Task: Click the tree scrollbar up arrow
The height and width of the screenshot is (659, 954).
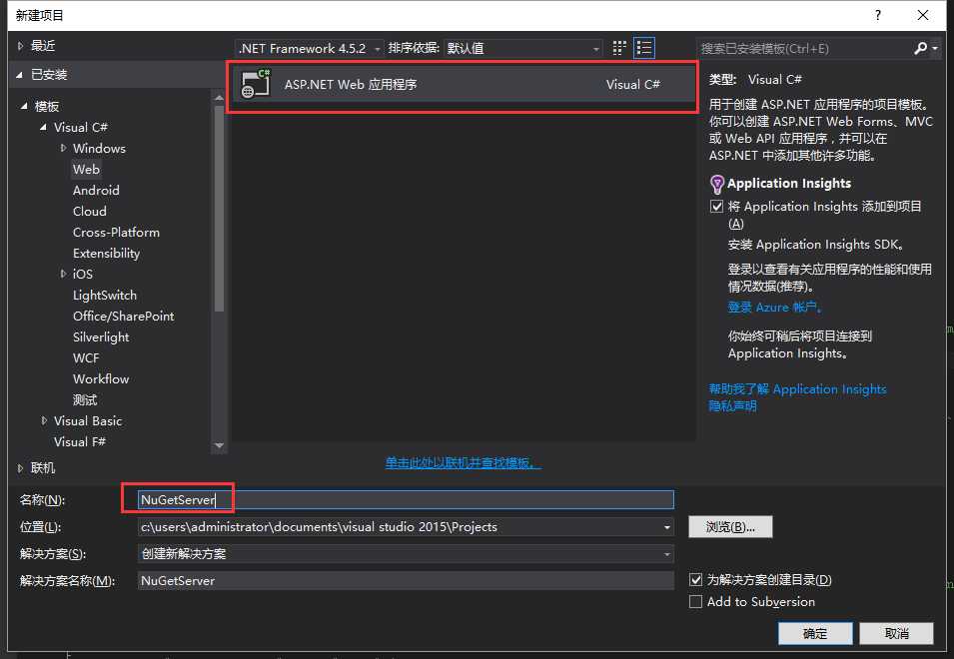Action: [x=219, y=97]
